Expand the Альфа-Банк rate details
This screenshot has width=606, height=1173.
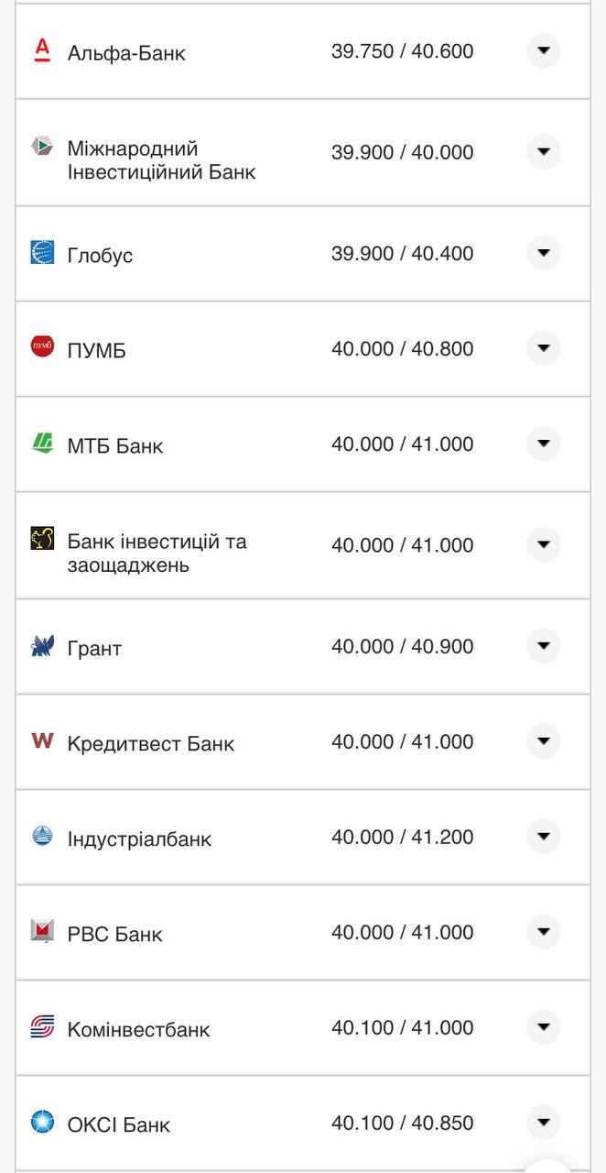[x=544, y=52]
